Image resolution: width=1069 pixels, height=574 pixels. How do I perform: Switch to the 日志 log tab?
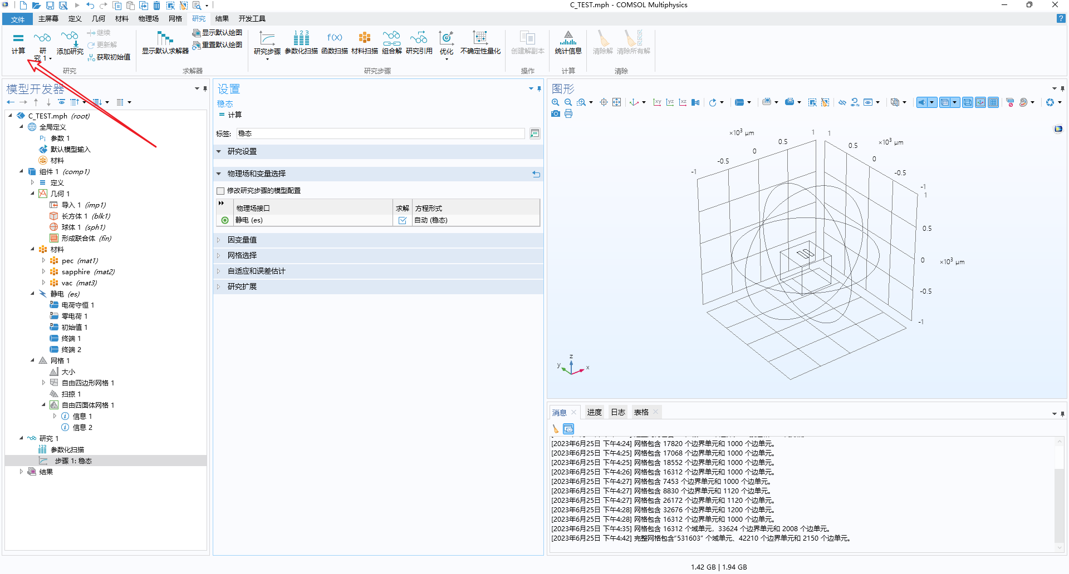click(618, 412)
